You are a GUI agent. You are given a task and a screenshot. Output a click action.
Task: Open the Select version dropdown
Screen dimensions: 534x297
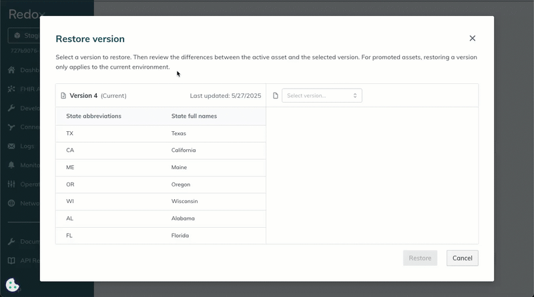(322, 96)
